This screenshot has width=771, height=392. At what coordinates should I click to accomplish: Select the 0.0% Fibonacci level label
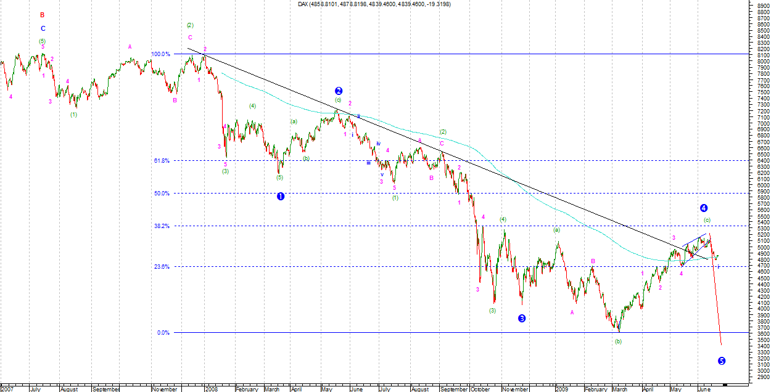[163, 333]
